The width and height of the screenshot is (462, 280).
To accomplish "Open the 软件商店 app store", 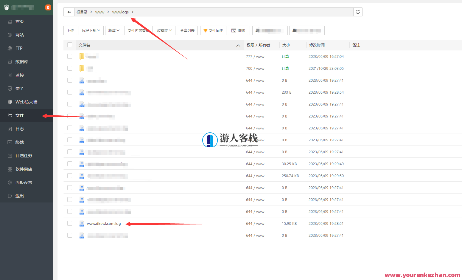I will (x=23, y=169).
